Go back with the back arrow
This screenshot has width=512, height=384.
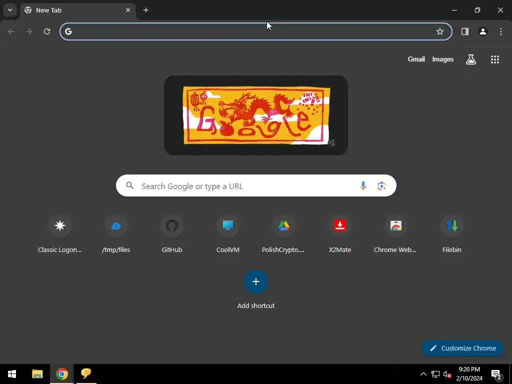pyautogui.click(x=11, y=31)
